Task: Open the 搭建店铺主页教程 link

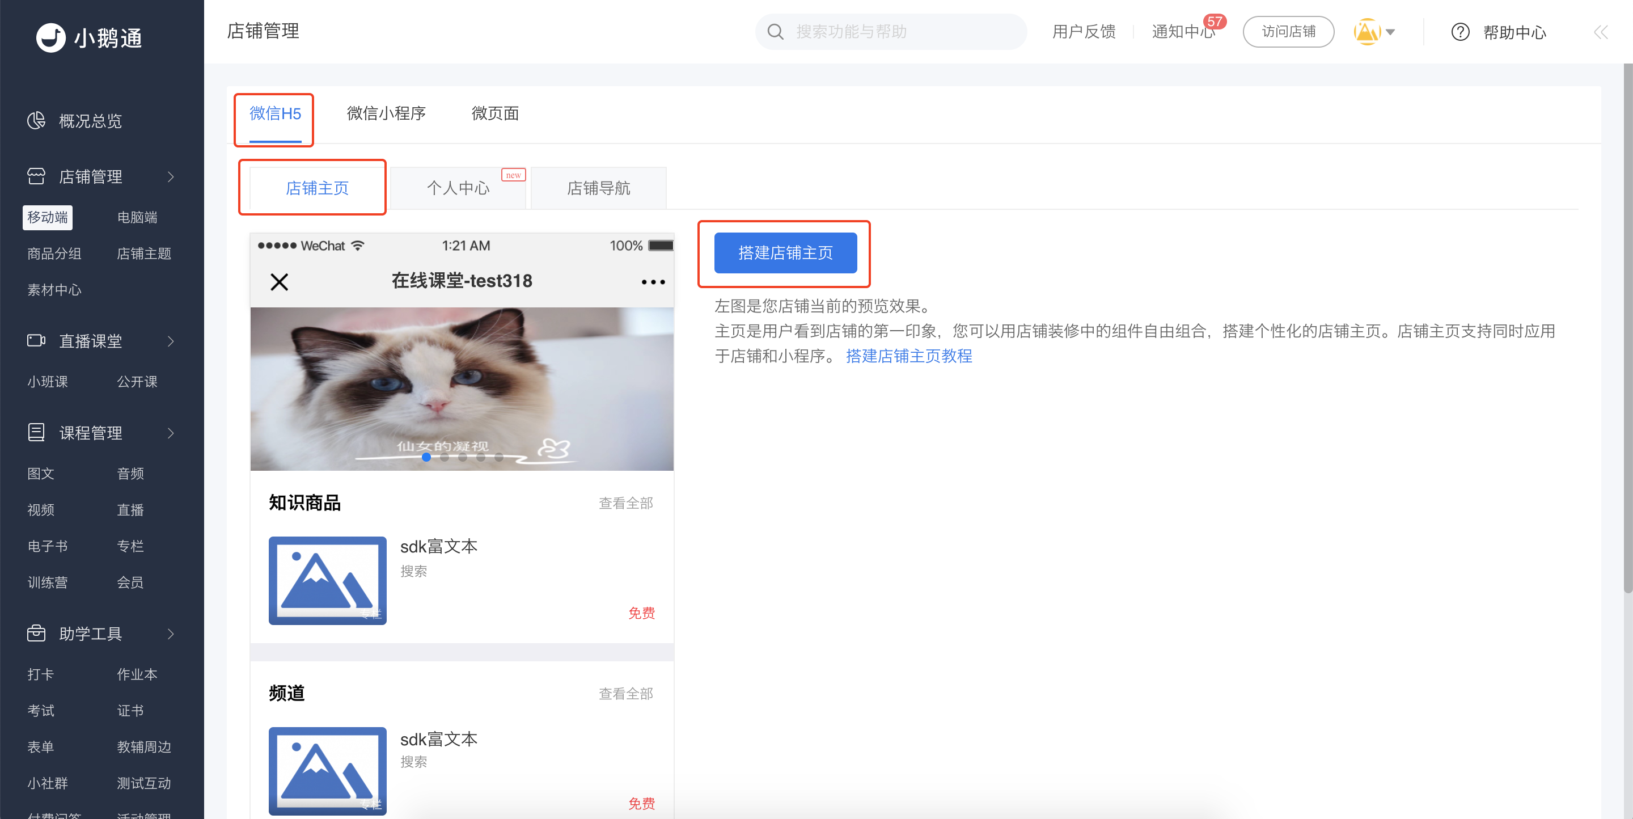Action: pos(908,356)
